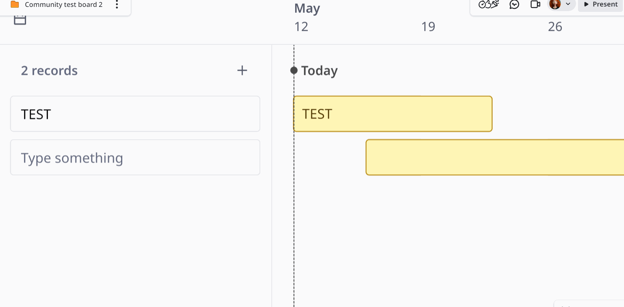Click the Type something record field
The width and height of the screenshot is (624, 307).
[x=135, y=158]
